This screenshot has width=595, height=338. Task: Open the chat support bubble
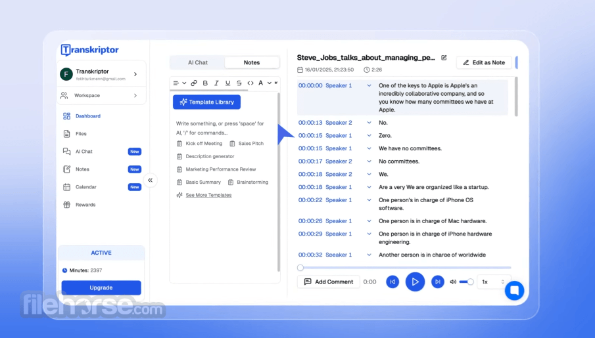click(515, 291)
